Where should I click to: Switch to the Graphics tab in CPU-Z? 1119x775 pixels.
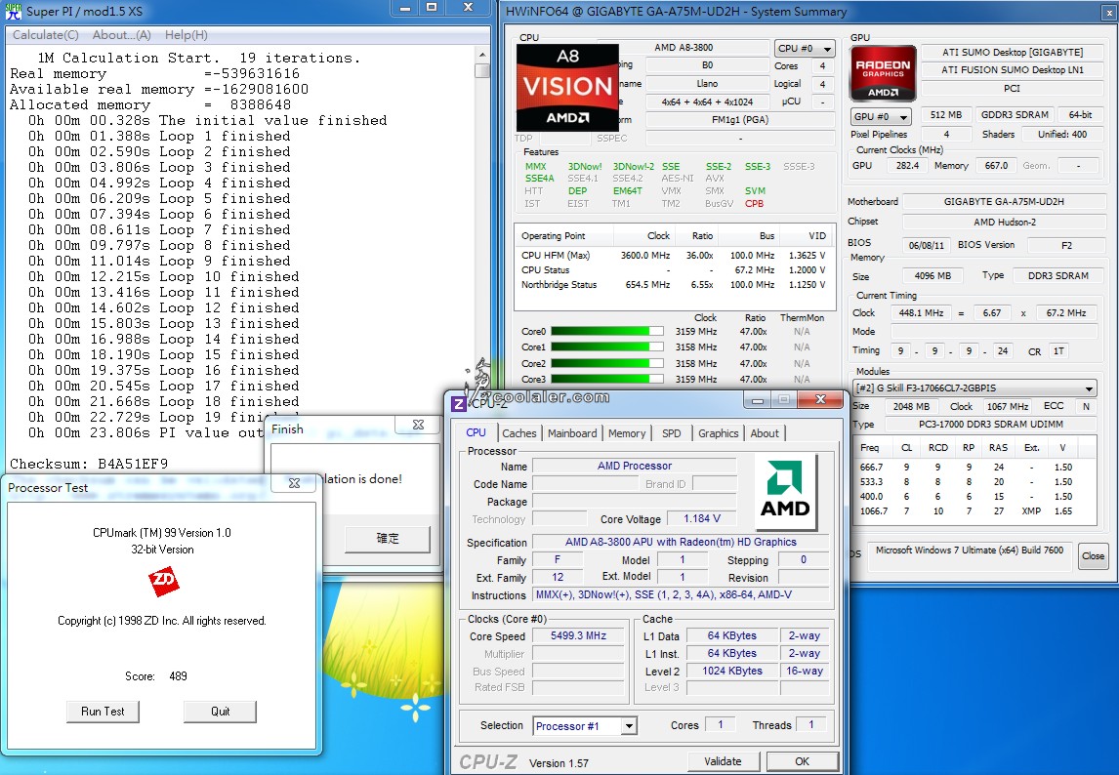[718, 433]
